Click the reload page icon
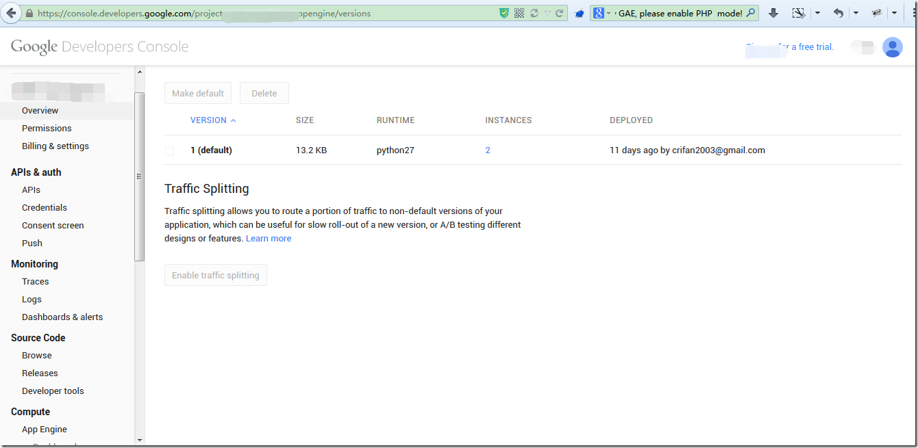This screenshot has width=918, height=448. (x=560, y=13)
